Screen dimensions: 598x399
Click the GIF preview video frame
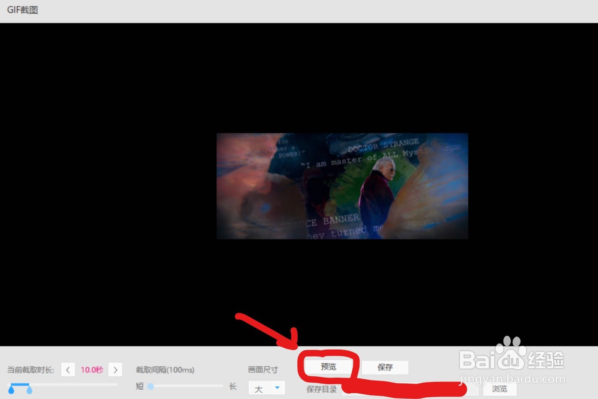(x=342, y=186)
